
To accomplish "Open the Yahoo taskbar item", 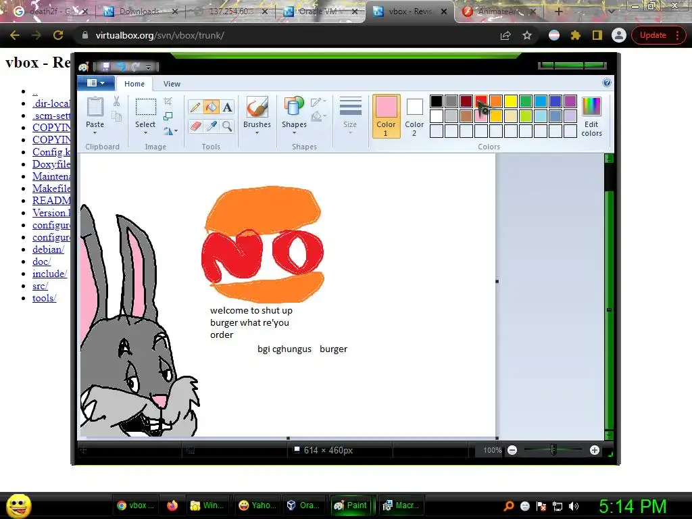I will click(257, 505).
